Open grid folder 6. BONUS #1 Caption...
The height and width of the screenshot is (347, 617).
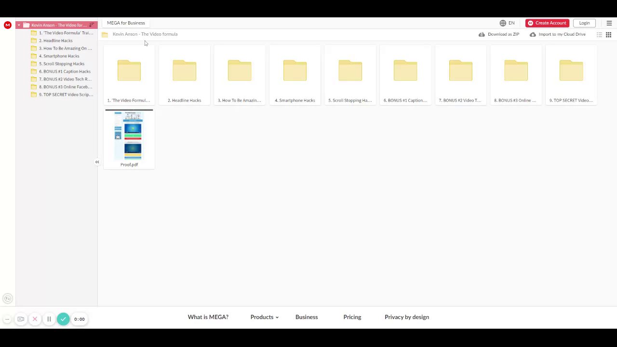[x=405, y=75]
